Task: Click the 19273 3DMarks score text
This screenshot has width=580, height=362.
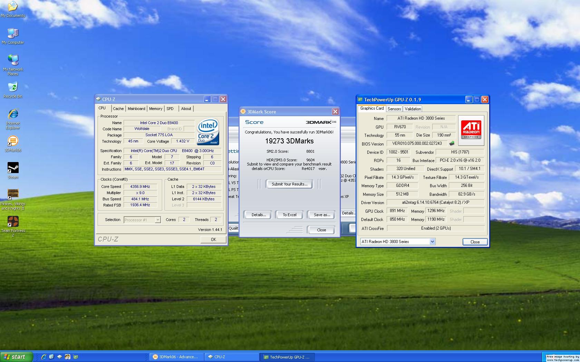Action: tap(289, 141)
